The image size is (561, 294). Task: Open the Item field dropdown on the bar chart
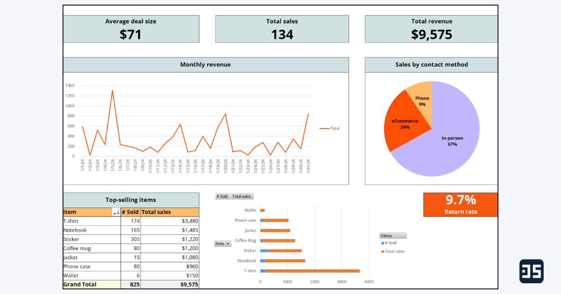228,243
